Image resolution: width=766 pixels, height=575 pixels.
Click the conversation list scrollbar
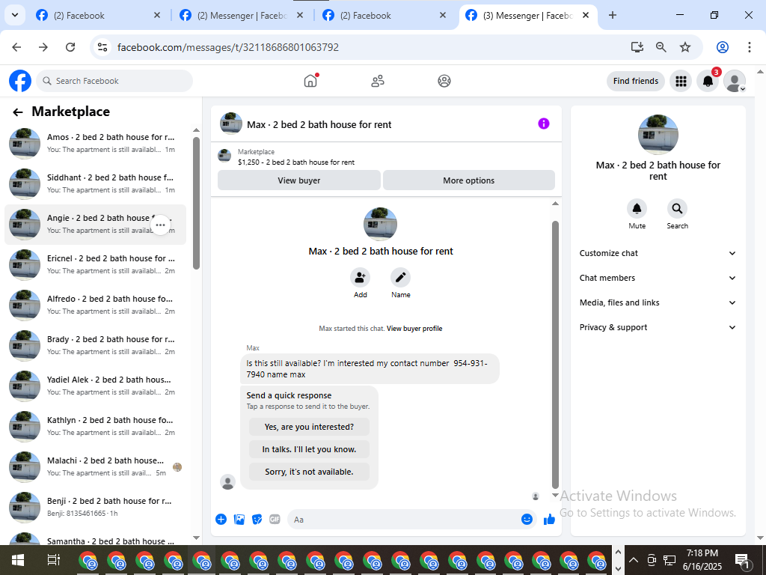(197, 203)
